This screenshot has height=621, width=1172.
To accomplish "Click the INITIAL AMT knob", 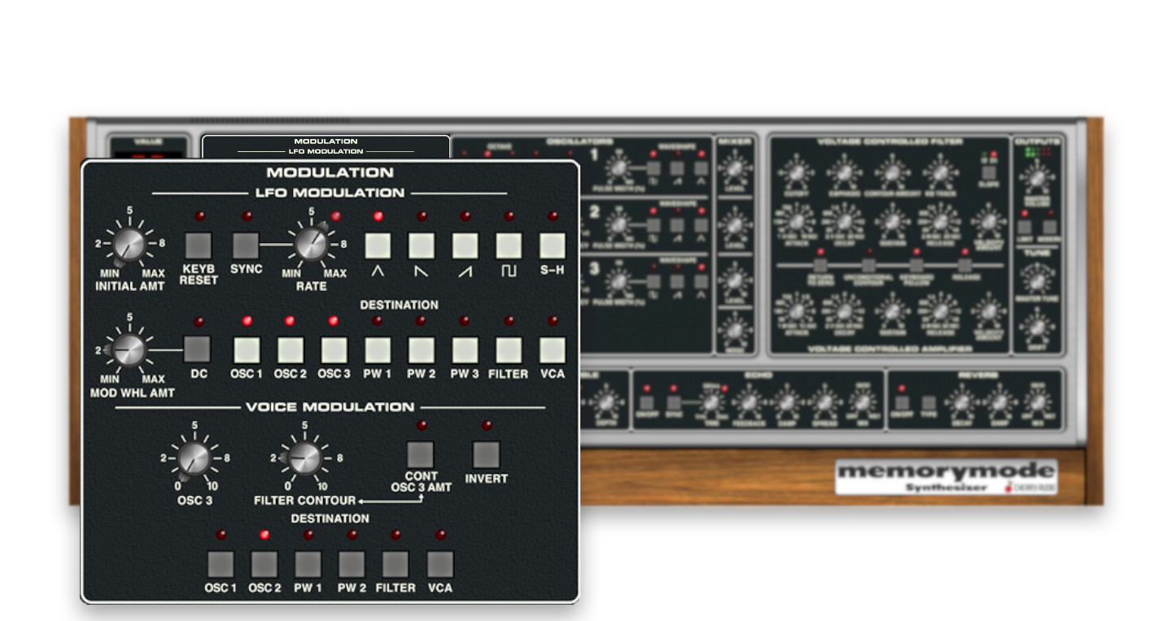I will (129, 242).
